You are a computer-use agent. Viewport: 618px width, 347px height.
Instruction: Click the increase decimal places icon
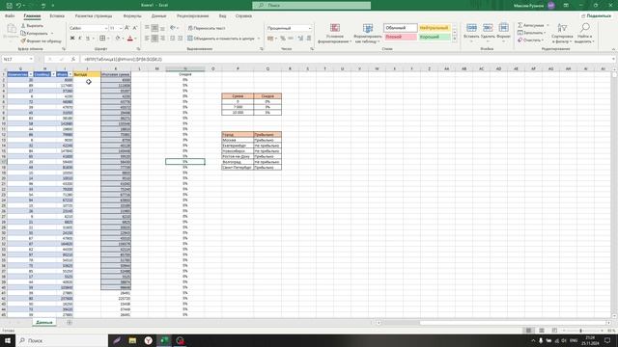pyautogui.click(x=300, y=39)
